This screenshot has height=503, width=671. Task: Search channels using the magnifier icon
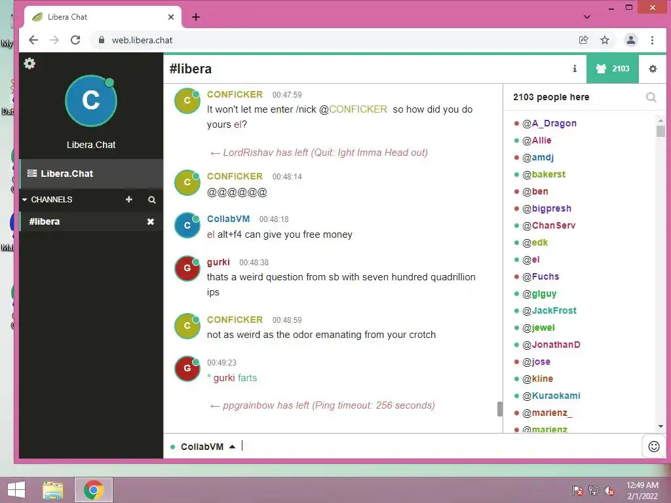pyautogui.click(x=151, y=200)
